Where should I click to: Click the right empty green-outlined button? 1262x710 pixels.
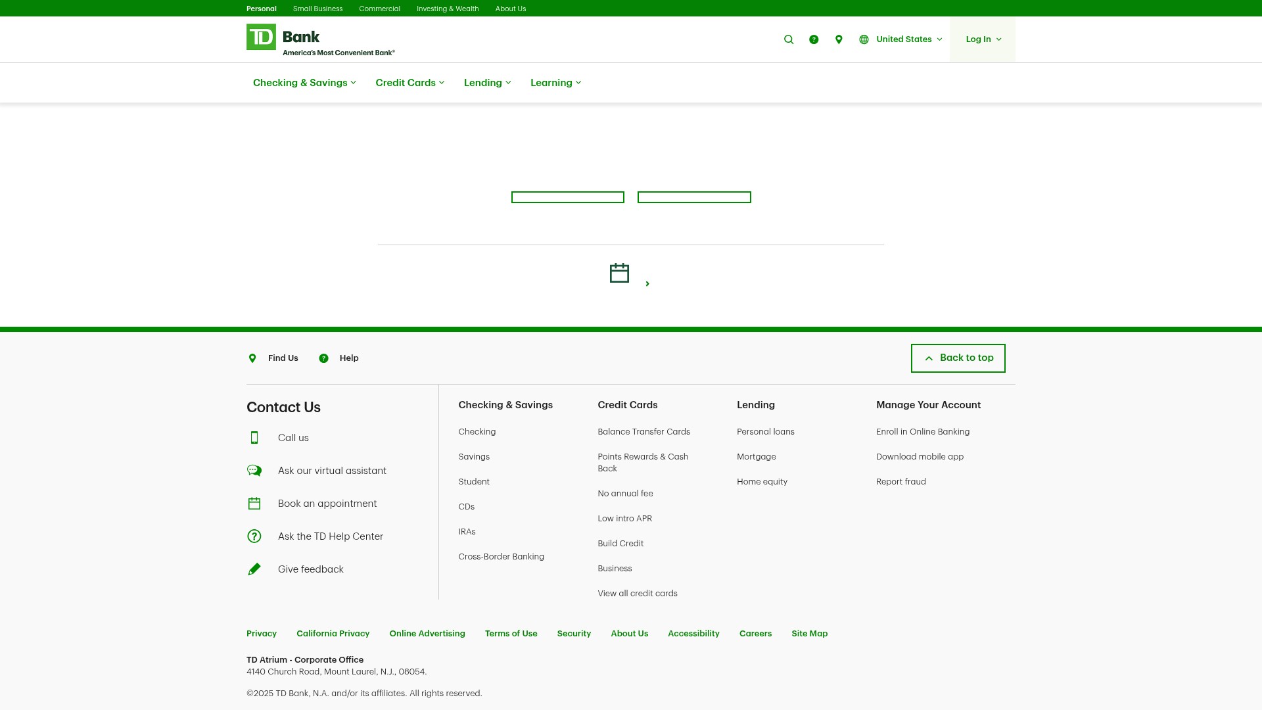(694, 197)
